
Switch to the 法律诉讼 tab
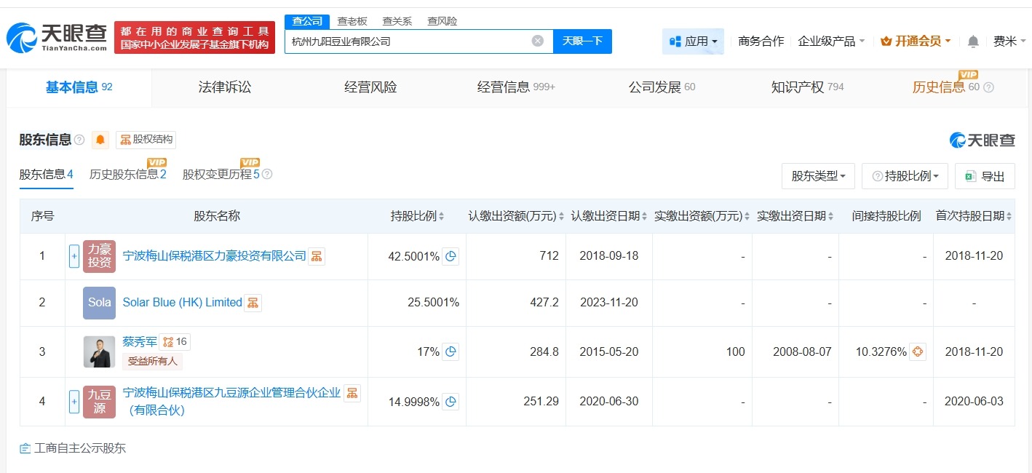click(224, 87)
